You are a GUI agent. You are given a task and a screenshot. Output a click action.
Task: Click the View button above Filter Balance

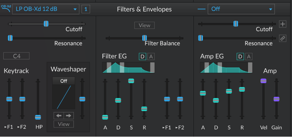click(x=145, y=25)
